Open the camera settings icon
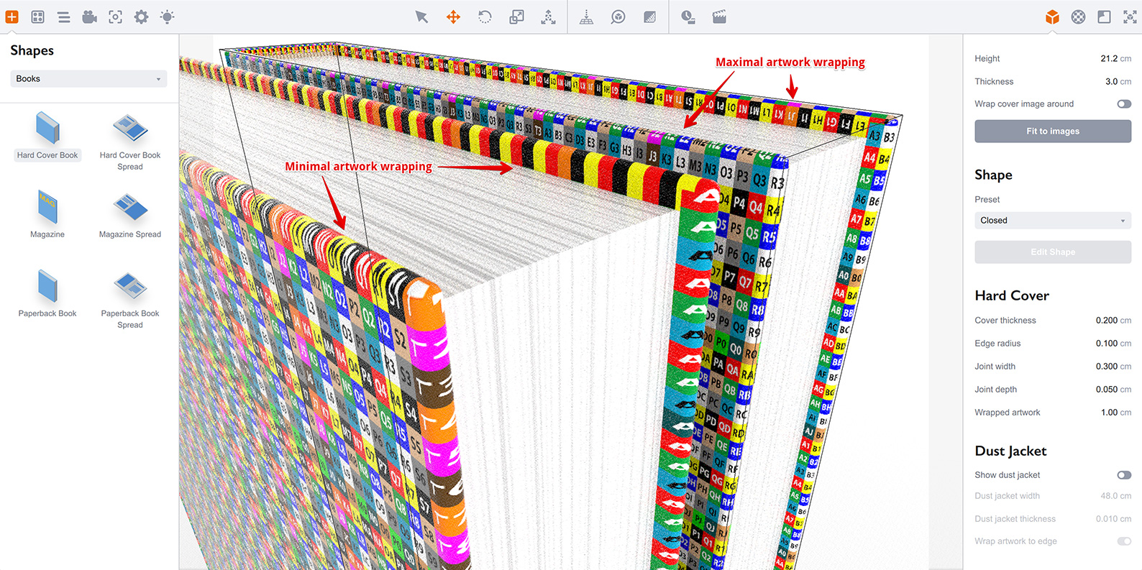The width and height of the screenshot is (1142, 570). 90,17
